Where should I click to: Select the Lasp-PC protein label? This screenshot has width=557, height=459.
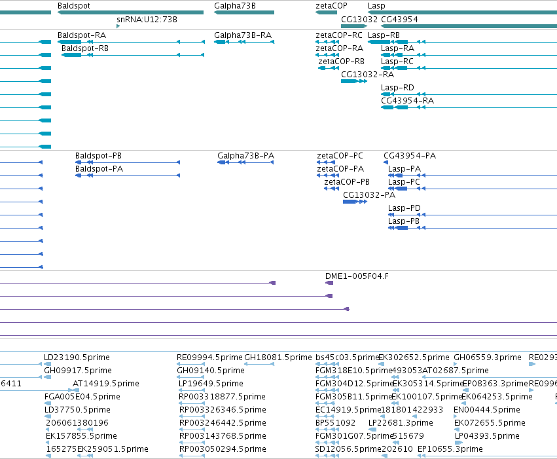pyautogui.click(x=404, y=182)
